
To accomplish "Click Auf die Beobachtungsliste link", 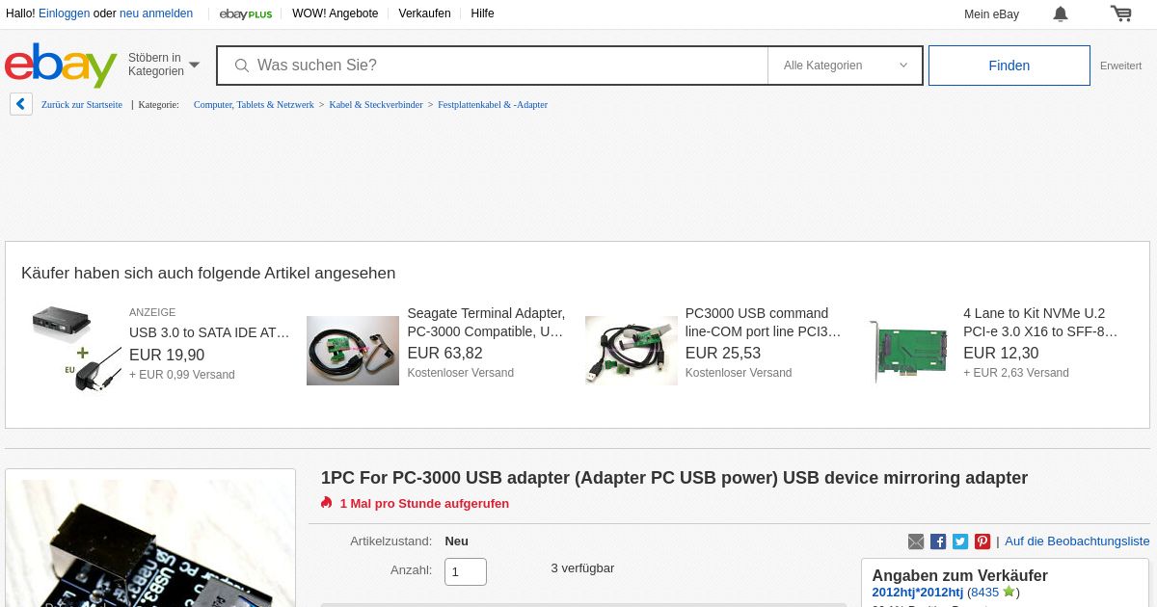I will pos(1077,541).
